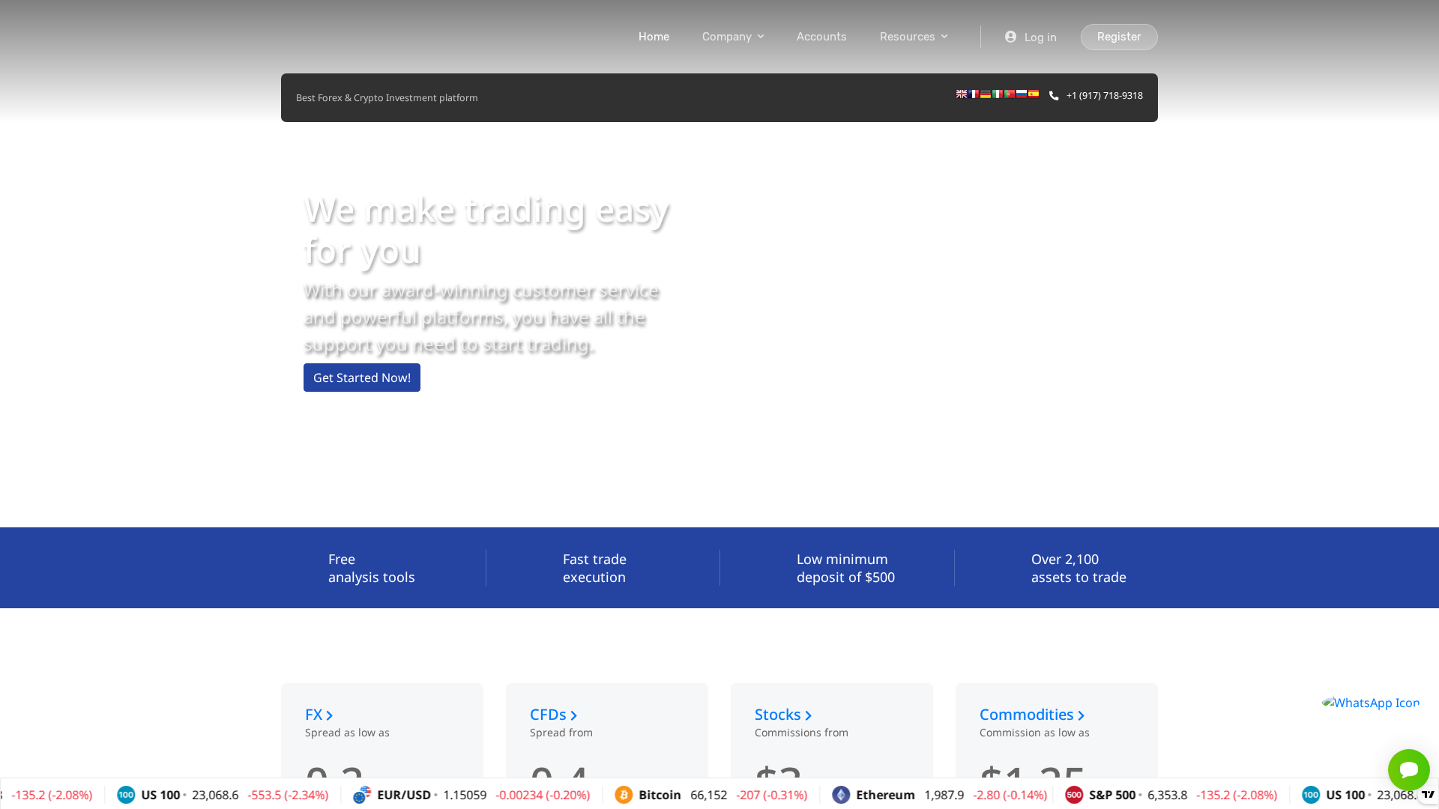Click the phone icon next to the number
1439x809 pixels.
(1054, 95)
